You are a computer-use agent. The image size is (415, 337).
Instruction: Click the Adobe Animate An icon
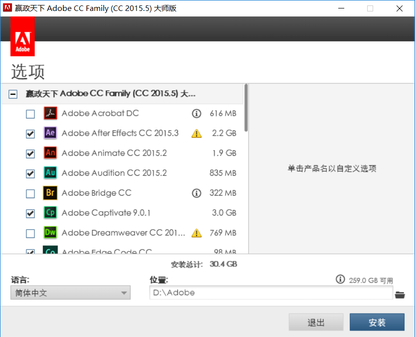pyautogui.click(x=50, y=153)
